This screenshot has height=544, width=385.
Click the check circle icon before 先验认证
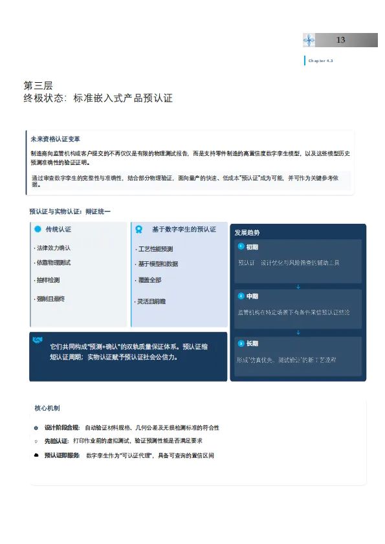coord(36,442)
